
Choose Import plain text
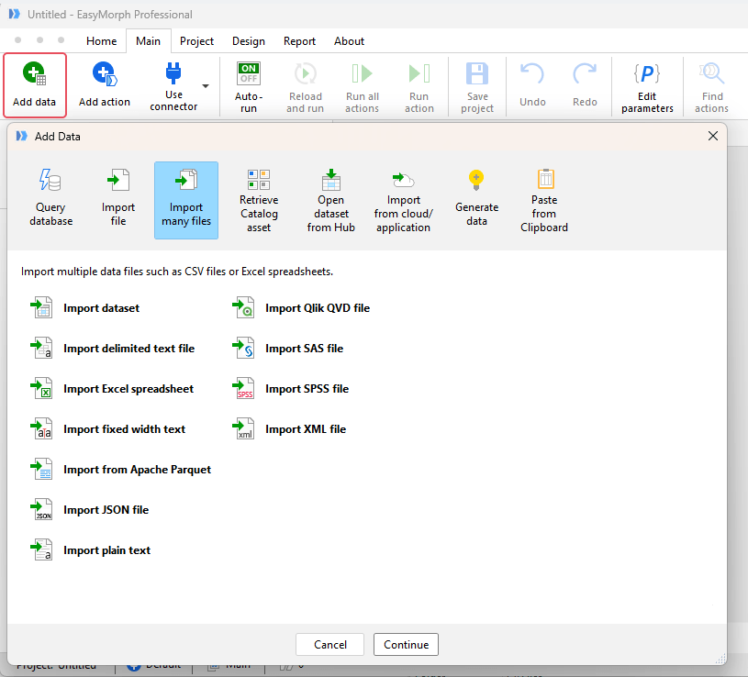pyautogui.click(x=91, y=550)
